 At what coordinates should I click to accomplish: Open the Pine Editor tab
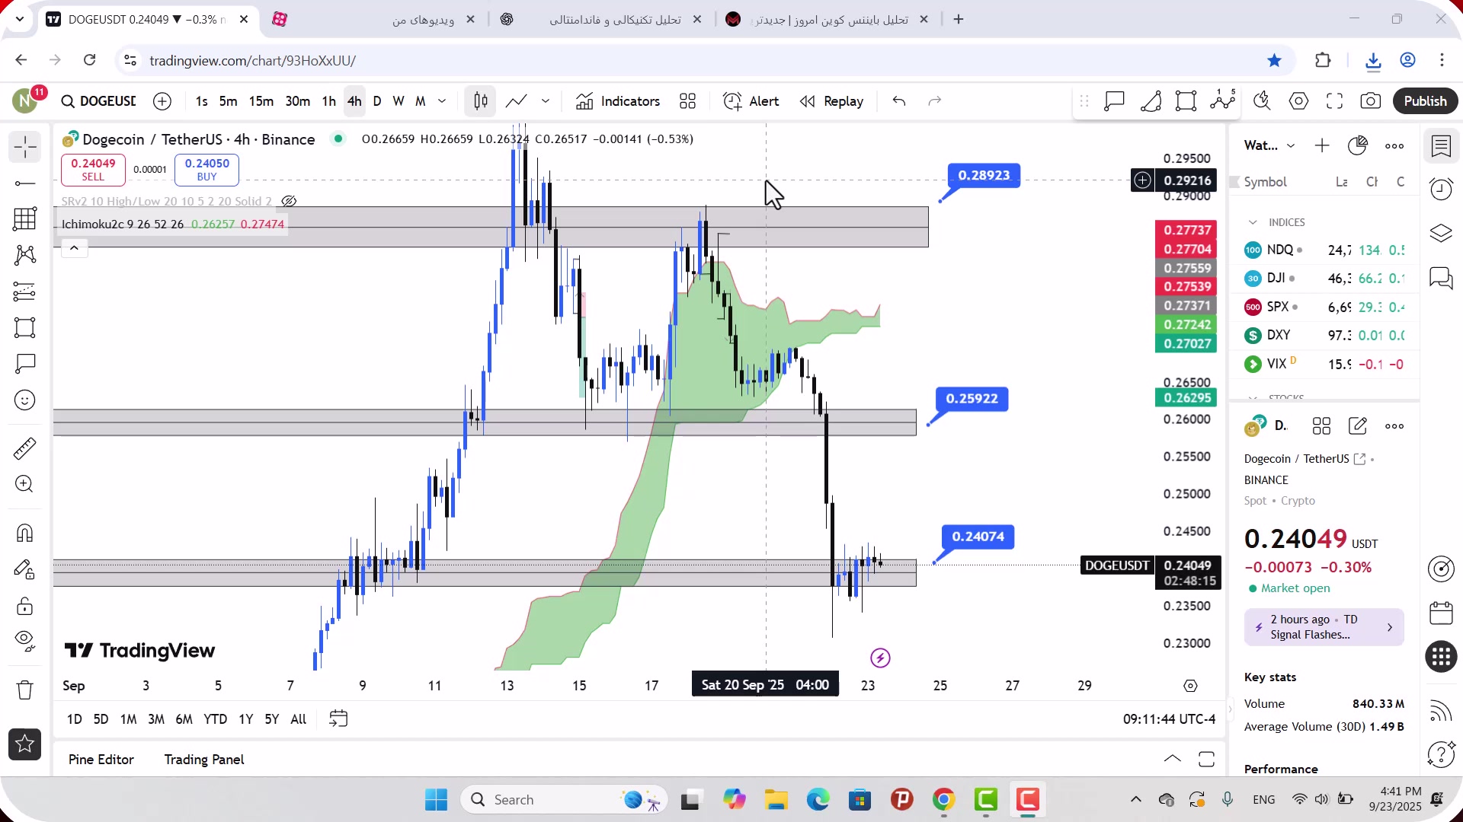(101, 760)
